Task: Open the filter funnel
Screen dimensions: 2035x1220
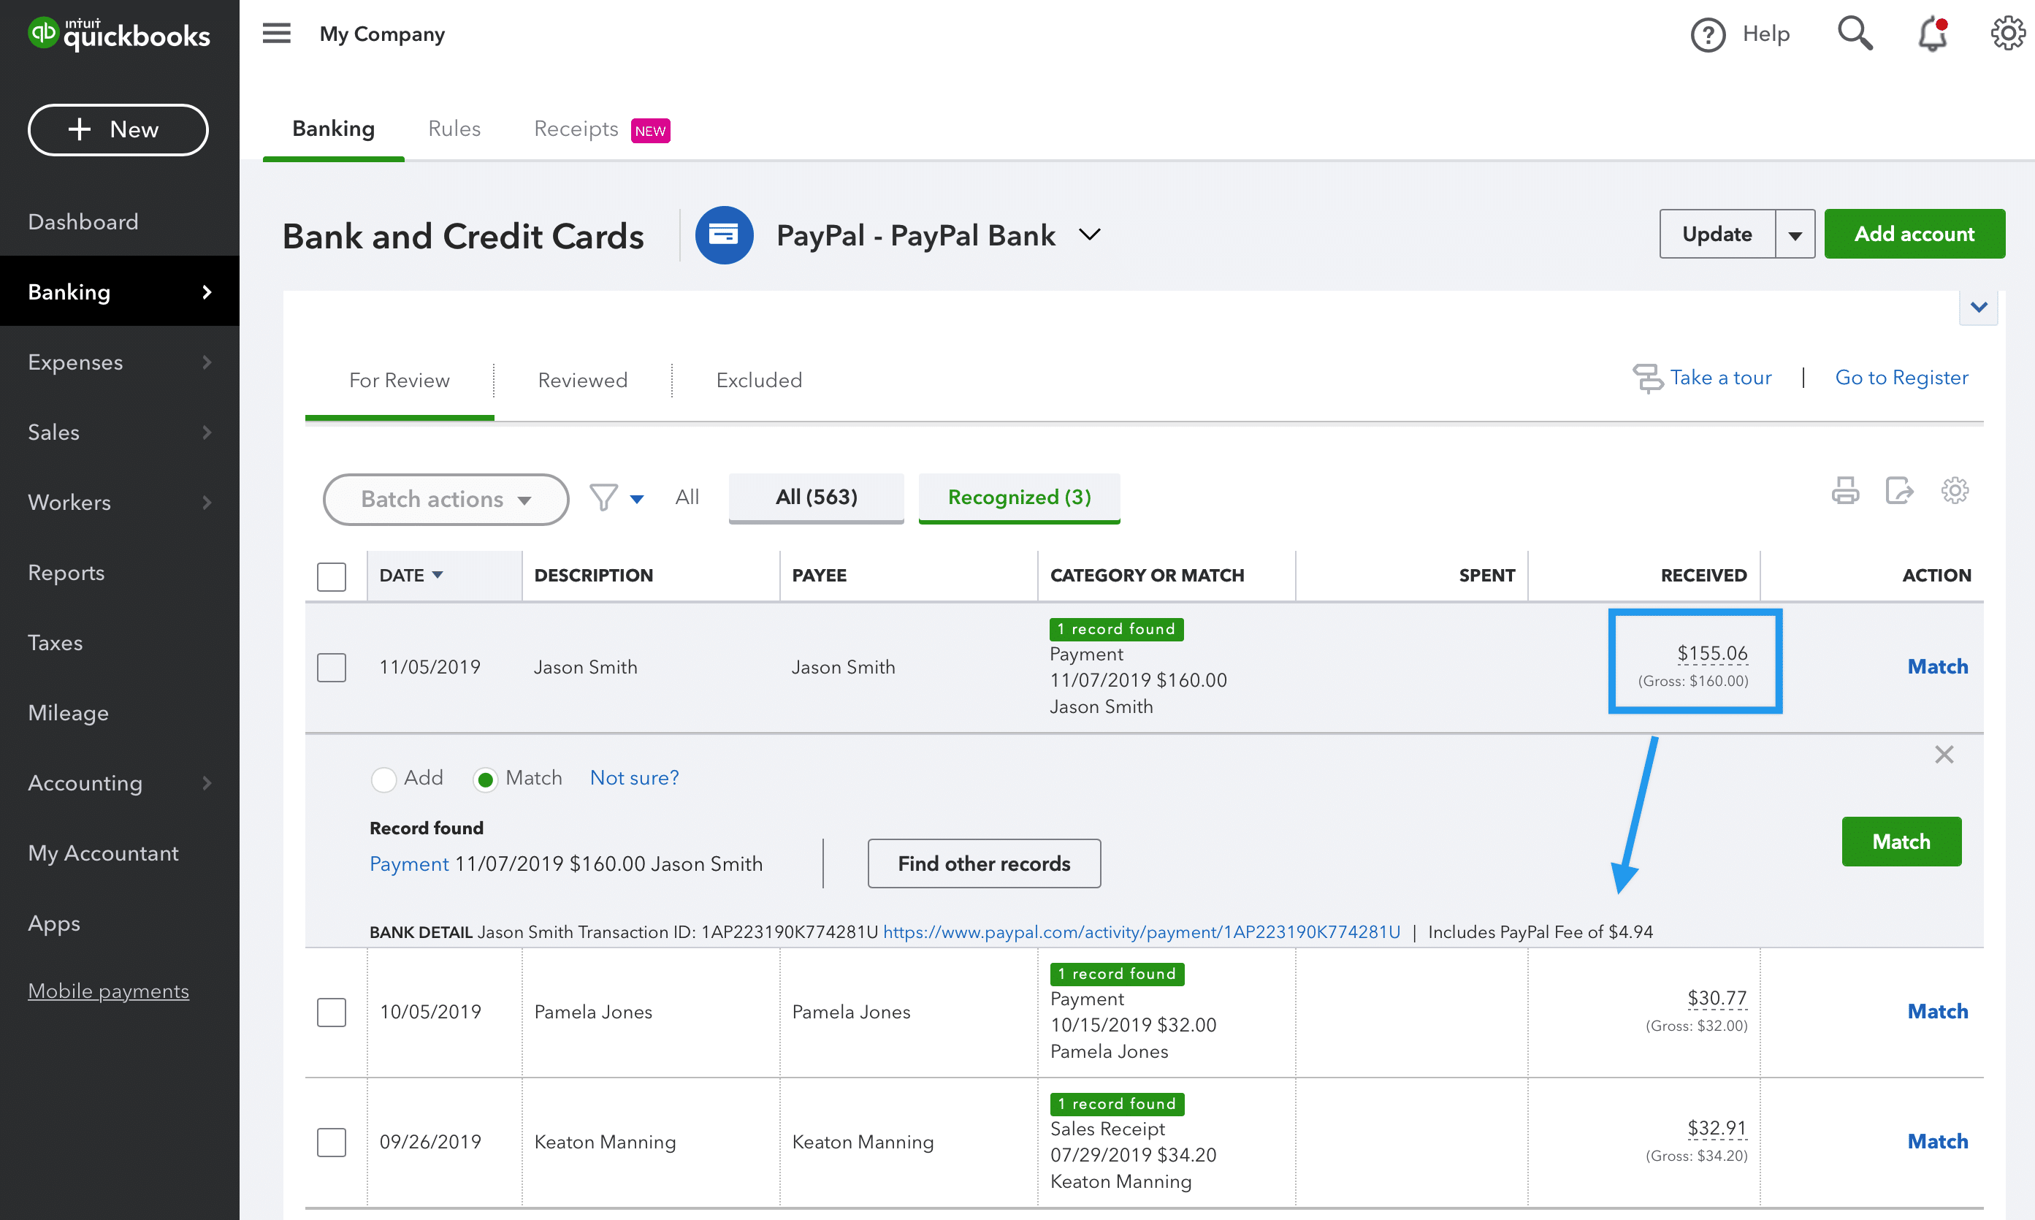Action: pos(603,497)
